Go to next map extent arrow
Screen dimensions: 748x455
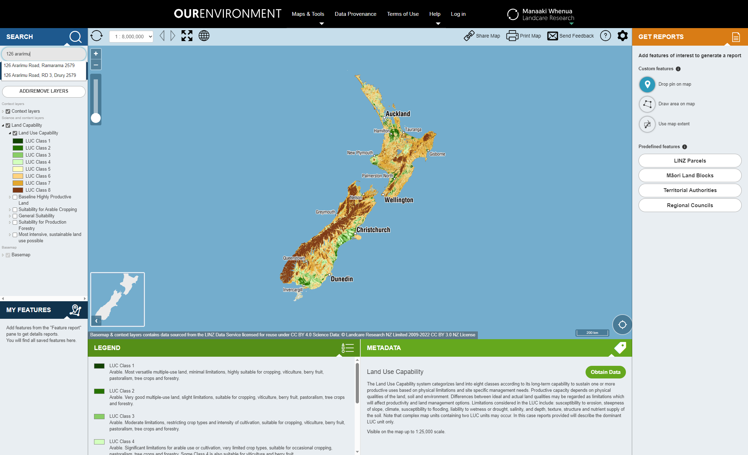[x=173, y=36]
